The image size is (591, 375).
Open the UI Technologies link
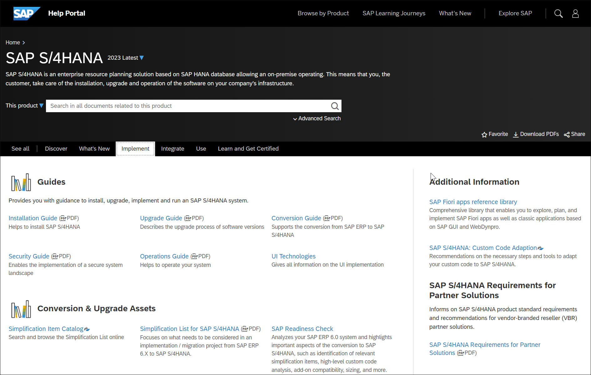293,256
